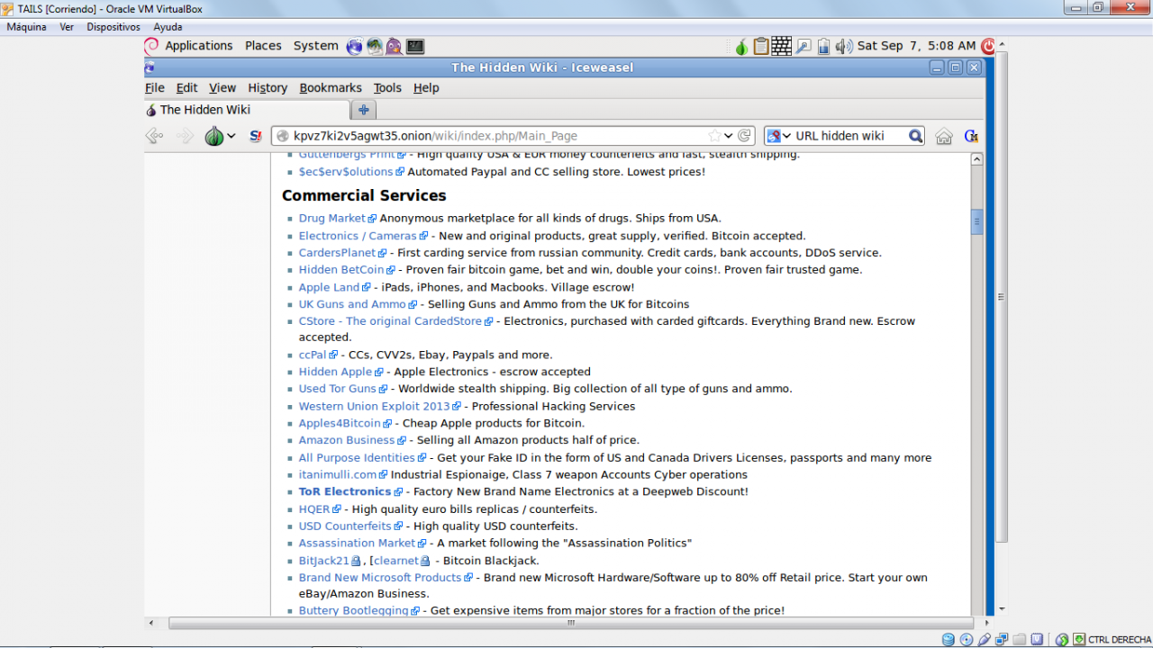Reload the current page
The image size is (1153, 648).
coord(744,136)
